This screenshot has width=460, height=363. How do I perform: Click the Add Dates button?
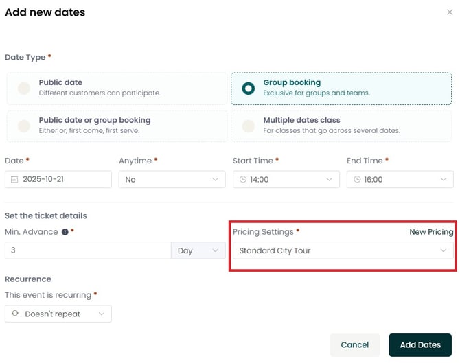(419, 345)
